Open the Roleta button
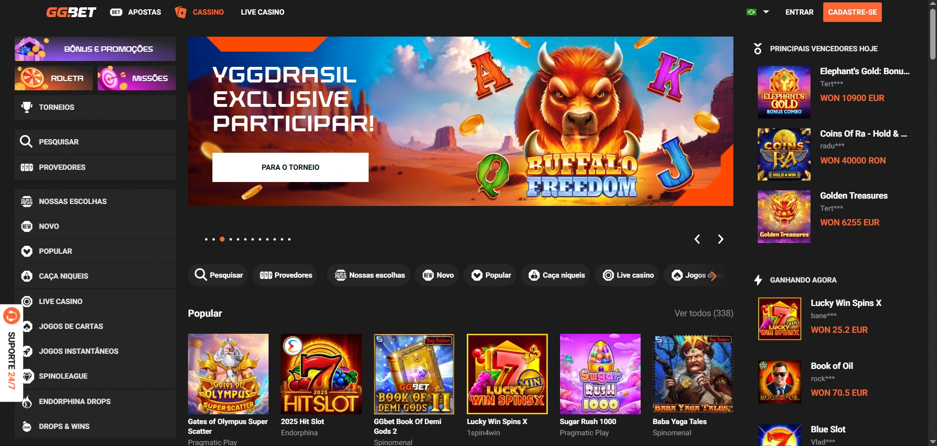 click(x=54, y=78)
